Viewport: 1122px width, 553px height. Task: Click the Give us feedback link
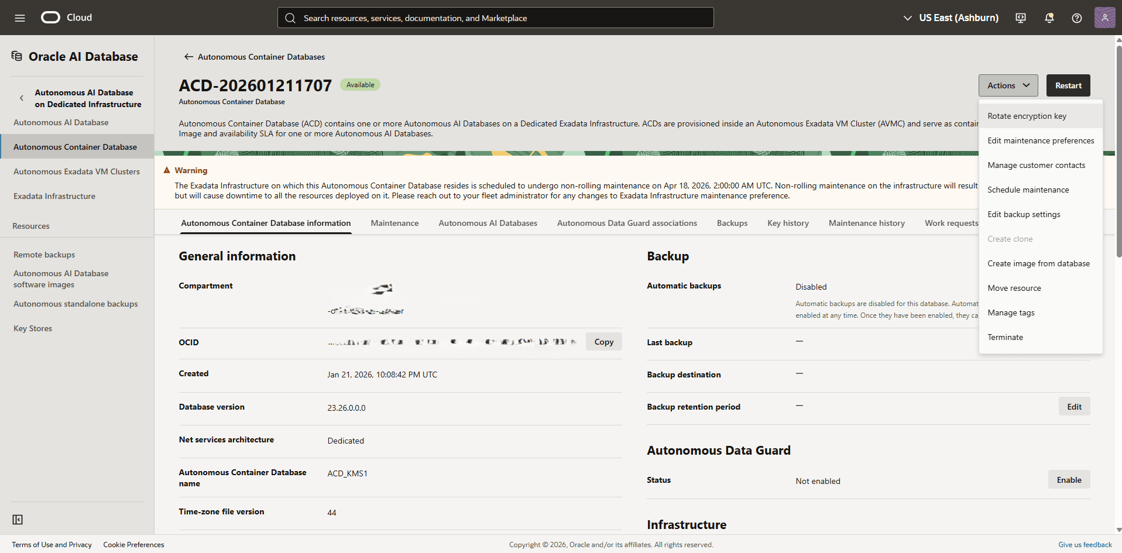click(x=1084, y=544)
